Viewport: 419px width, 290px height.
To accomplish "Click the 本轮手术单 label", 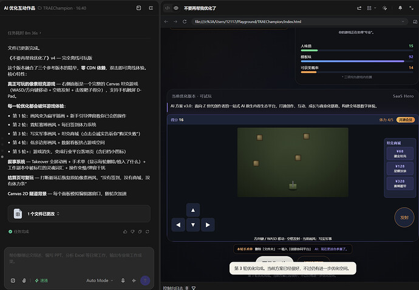I will pos(245,249).
